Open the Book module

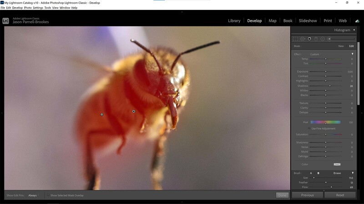pyautogui.click(x=288, y=20)
